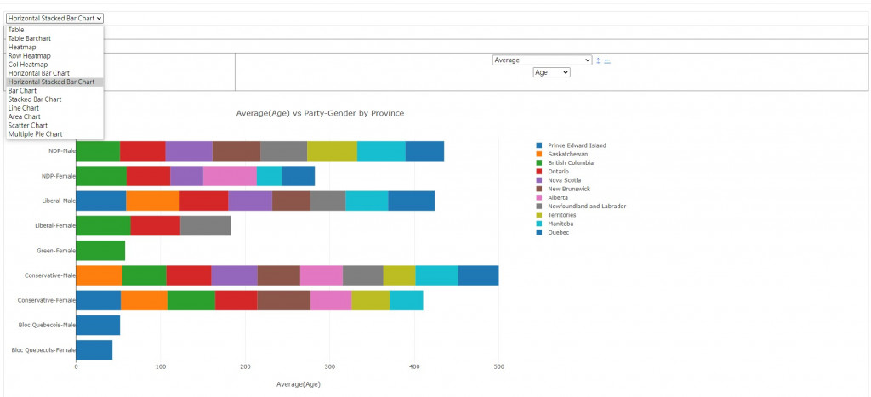Click the 500 tick on the x-axis
871x397 pixels.
click(498, 367)
